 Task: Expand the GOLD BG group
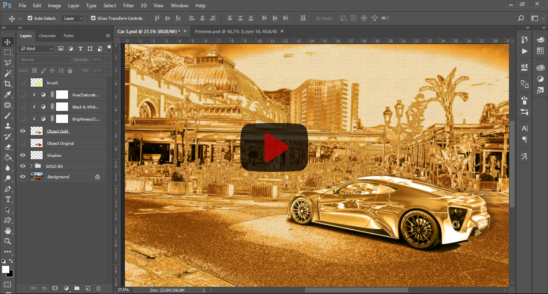tap(31, 166)
